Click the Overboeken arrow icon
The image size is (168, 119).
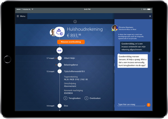87,98
